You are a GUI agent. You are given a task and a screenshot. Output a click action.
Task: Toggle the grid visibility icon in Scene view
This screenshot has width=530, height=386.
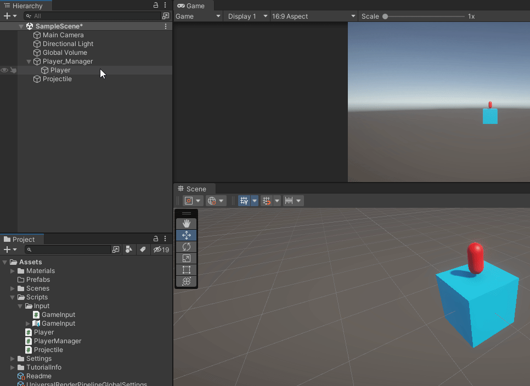(244, 201)
